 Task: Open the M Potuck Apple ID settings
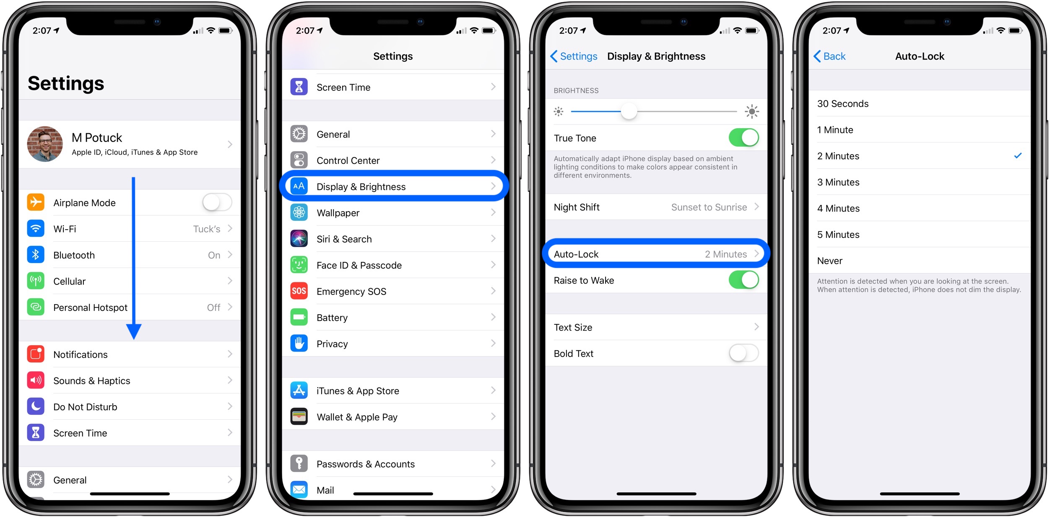[x=132, y=145]
